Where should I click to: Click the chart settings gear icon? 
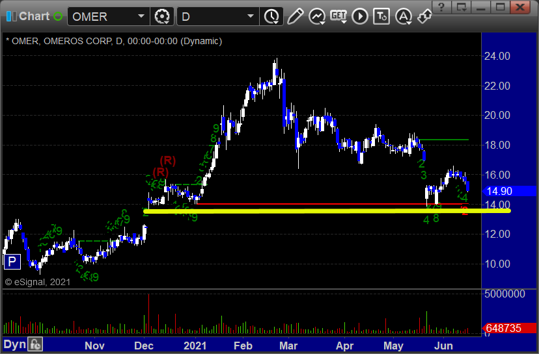[x=162, y=16]
